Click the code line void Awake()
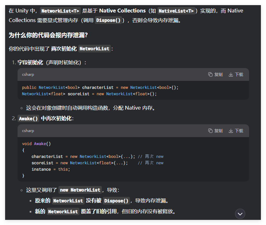Viewport: 266px width, 225px height. tap(36, 144)
